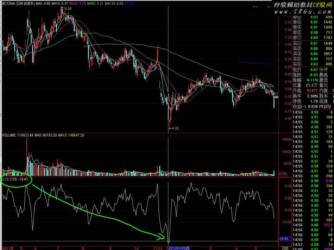
Task: Click the X100 volume scale badge
Action: click(x=282, y=174)
